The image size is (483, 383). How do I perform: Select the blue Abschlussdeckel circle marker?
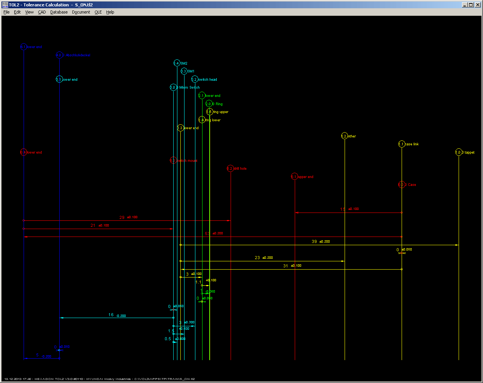tap(59, 55)
